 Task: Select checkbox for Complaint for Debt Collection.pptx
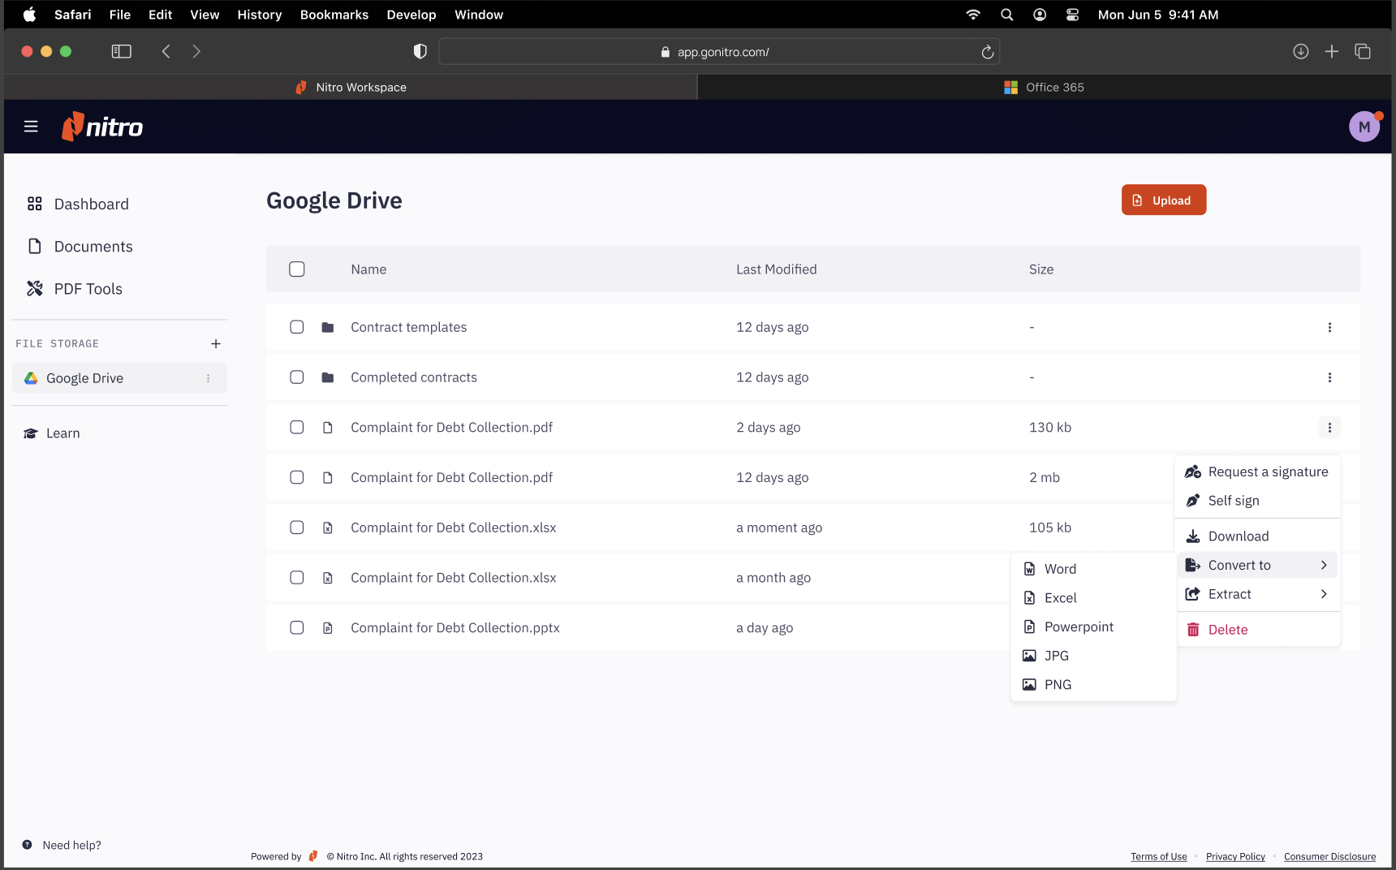pyautogui.click(x=297, y=628)
